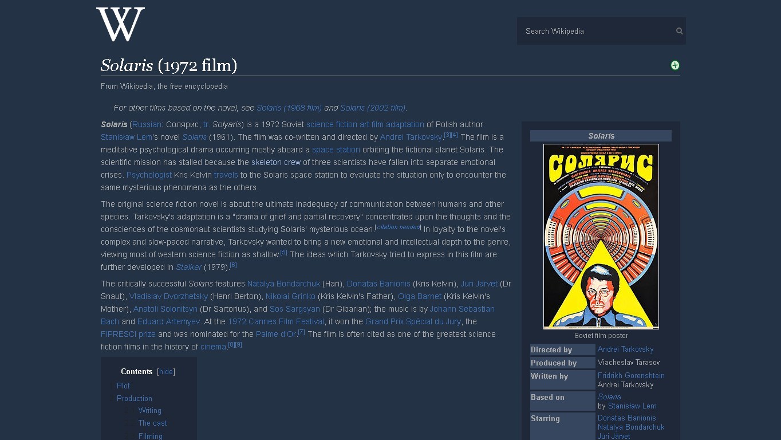Open Andrei Tarkovsky link in the intro

click(x=411, y=137)
